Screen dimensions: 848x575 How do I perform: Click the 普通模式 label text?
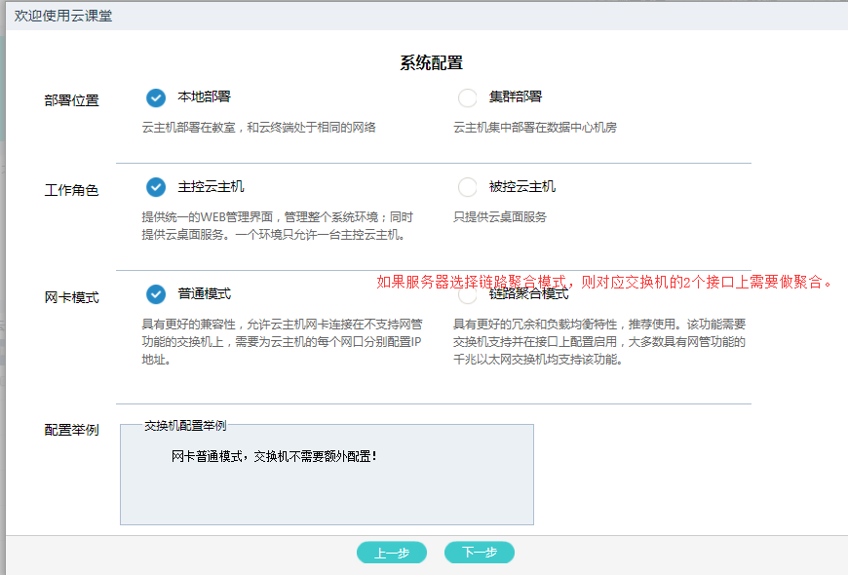(x=204, y=294)
